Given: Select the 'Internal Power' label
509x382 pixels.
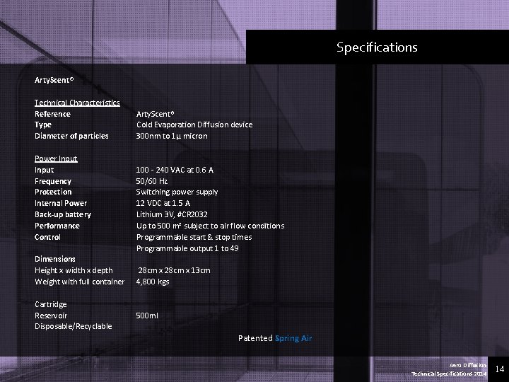Looking at the screenshot, I should click(61, 203).
